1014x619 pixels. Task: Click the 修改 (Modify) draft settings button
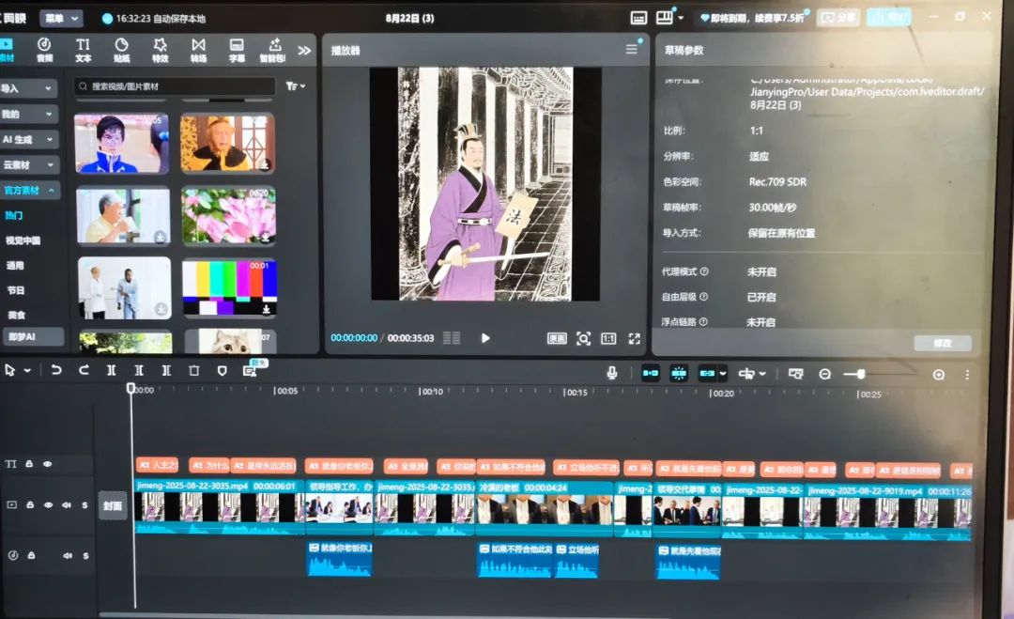943,343
